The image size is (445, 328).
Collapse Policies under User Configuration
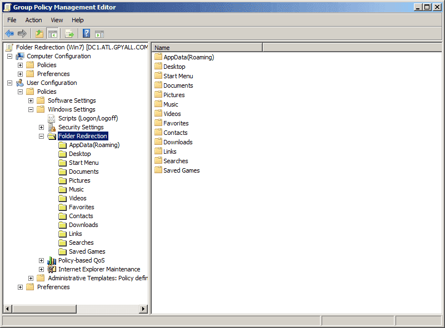pos(20,92)
